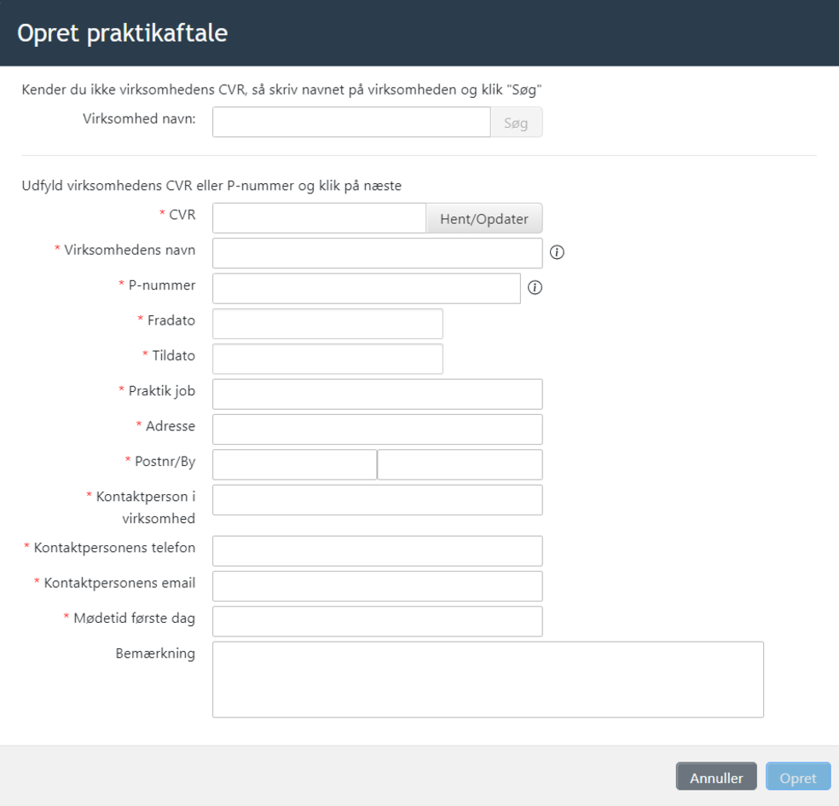Focus the Virksomhed navn search field
The image size is (839, 806).
[351, 122]
